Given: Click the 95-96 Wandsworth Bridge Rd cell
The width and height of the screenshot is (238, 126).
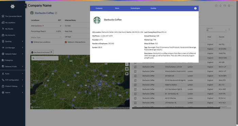Looking at the screenshot, I should [x=175, y=80].
